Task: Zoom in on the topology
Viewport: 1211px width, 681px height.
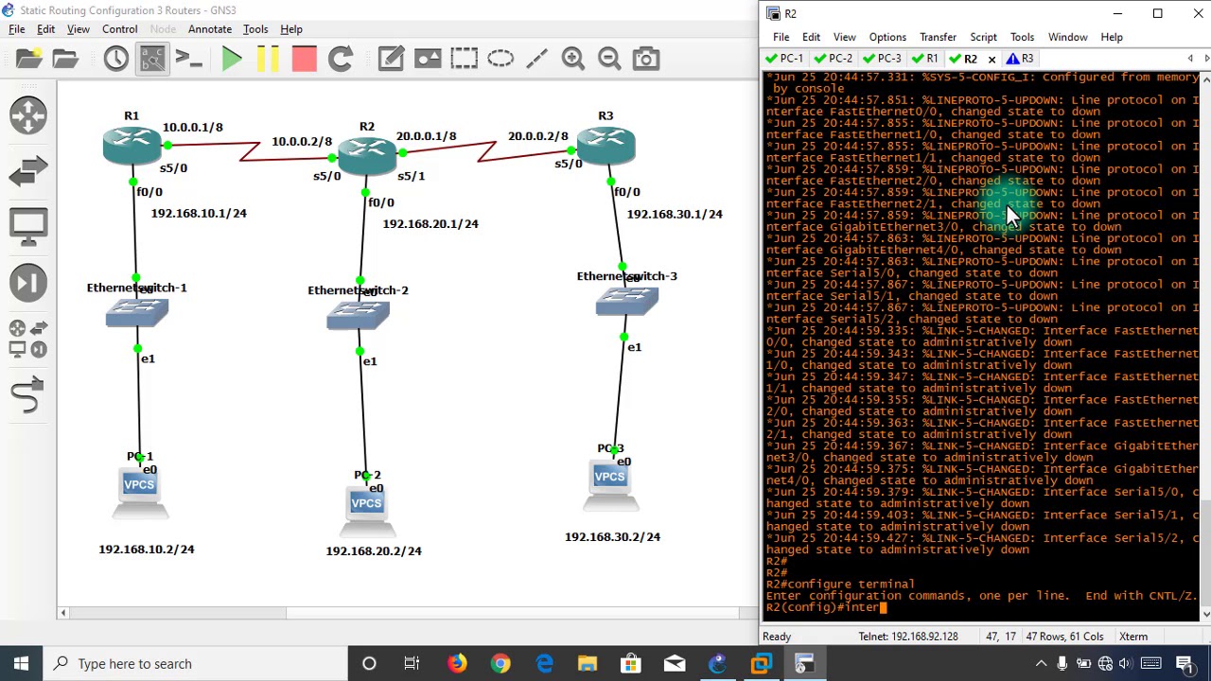Action: pos(572,59)
